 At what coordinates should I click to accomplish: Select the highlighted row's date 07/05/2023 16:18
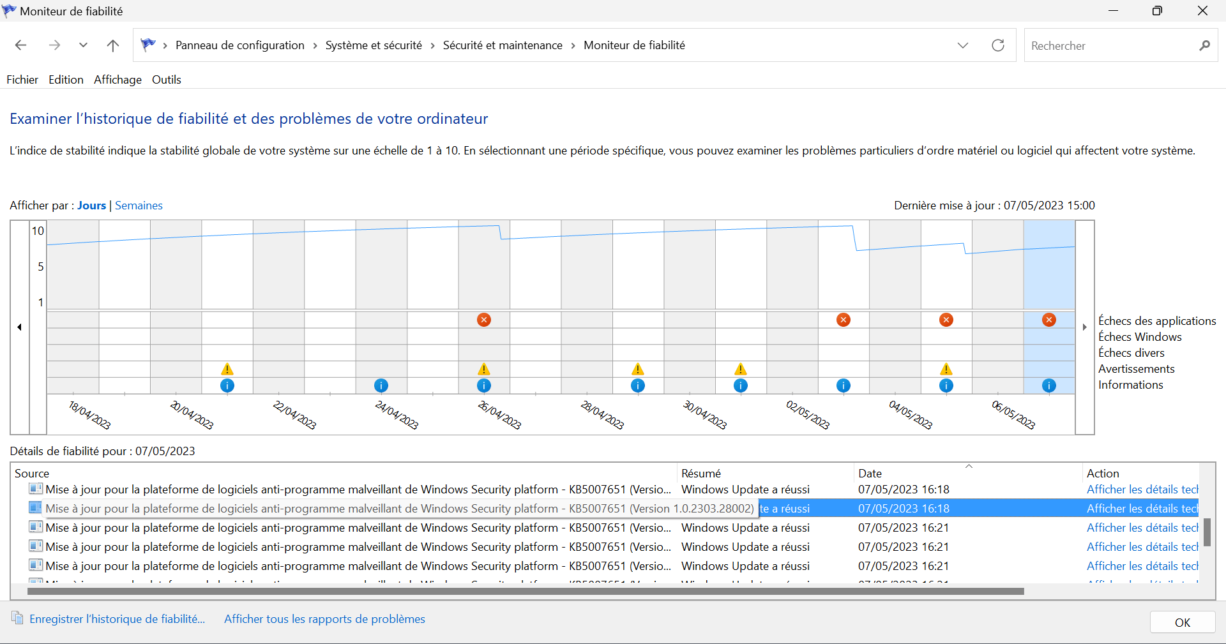click(904, 509)
